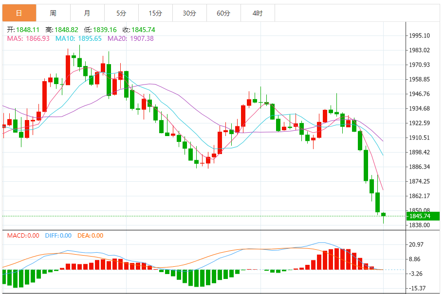Click the tallest red MACD histogram bar
Image resolution: width=445 pixels, height=294 pixels.
point(336,259)
